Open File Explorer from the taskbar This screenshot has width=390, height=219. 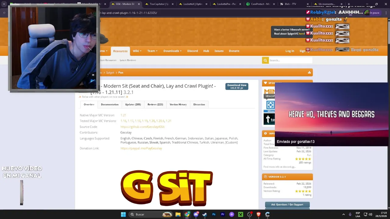pyautogui.click(x=178, y=214)
